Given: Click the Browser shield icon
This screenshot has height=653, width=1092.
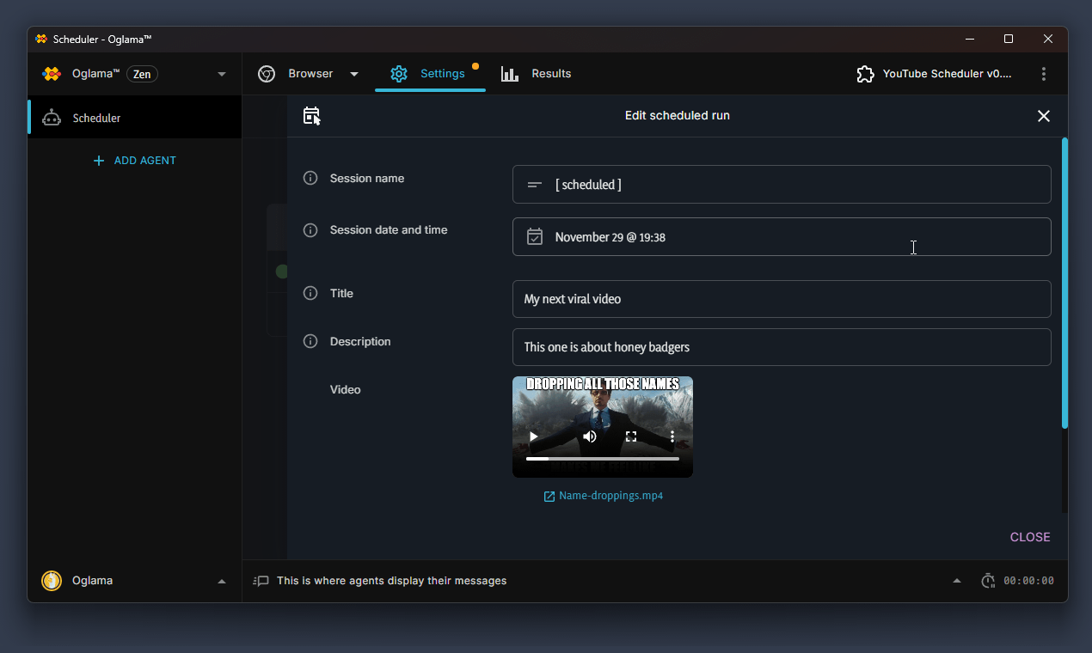Looking at the screenshot, I should click(x=267, y=74).
